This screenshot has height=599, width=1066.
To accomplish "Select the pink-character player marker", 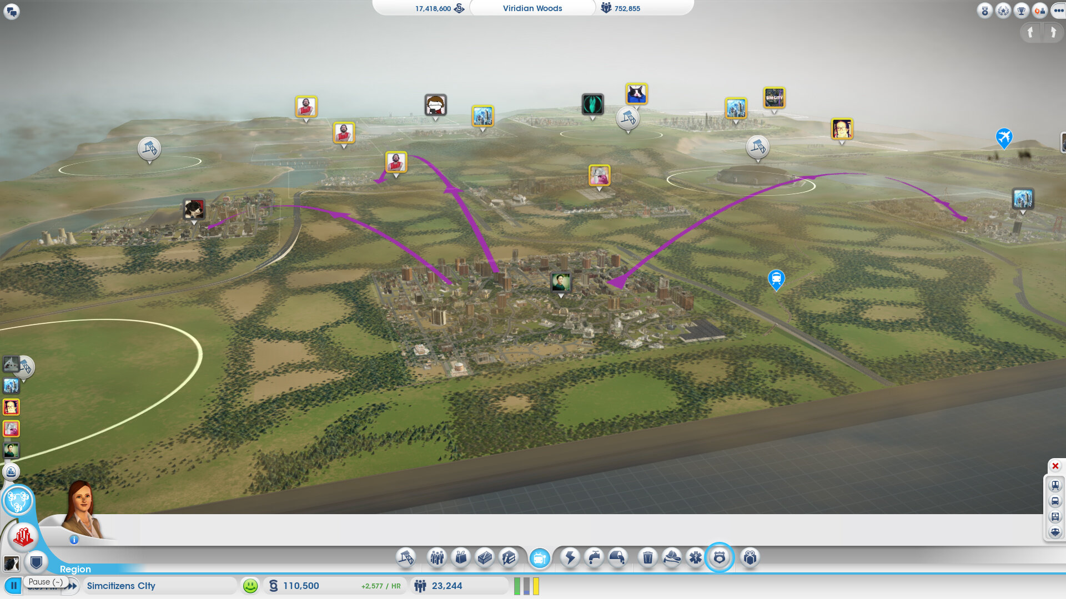I will (x=599, y=176).
